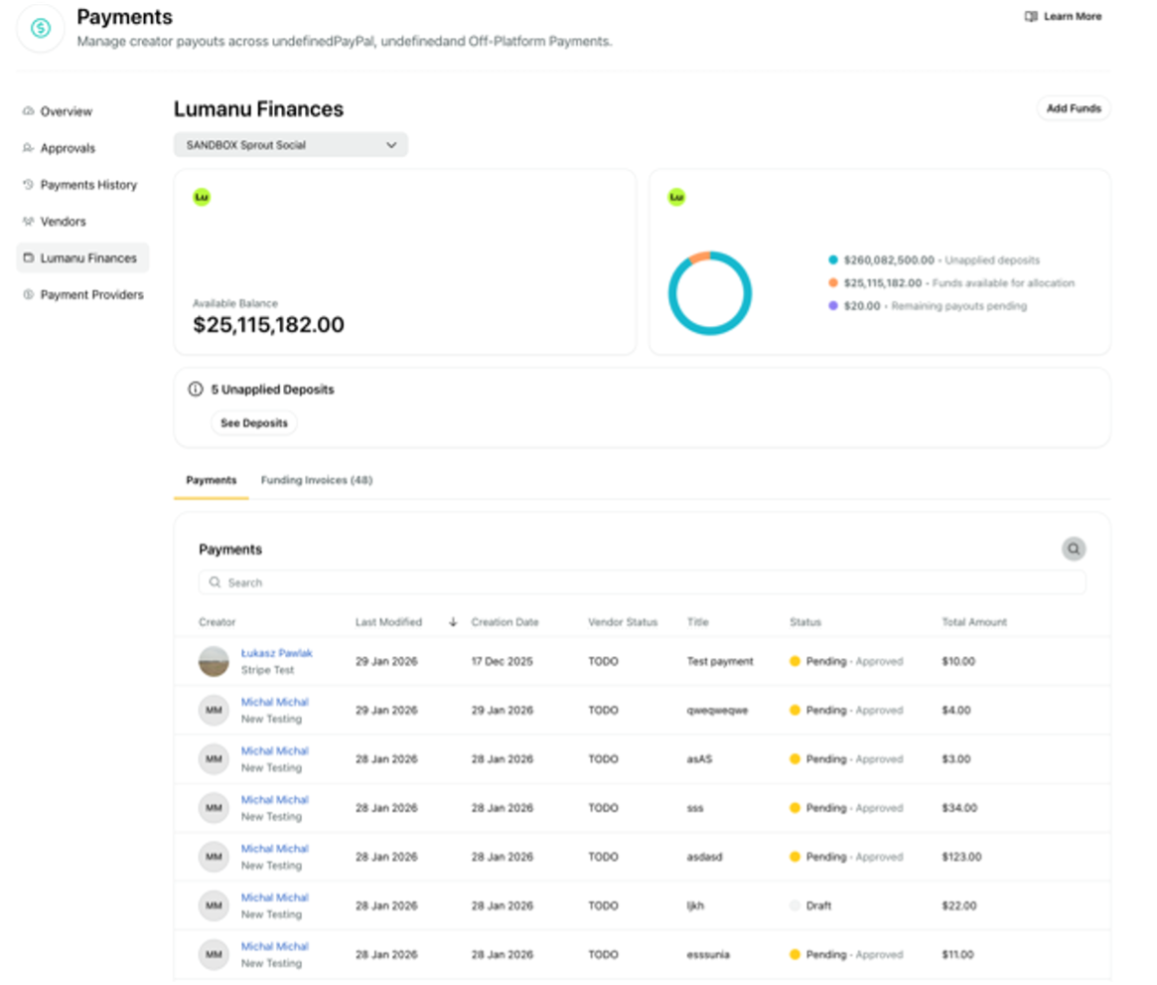The height and width of the screenshot is (985, 1157).
Task: Click the Approvals sidebar icon
Action: (x=28, y=148)
